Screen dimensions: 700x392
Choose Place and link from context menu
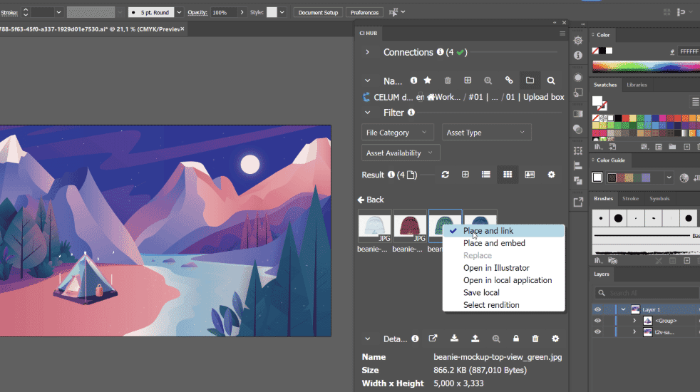coord(503,231)
